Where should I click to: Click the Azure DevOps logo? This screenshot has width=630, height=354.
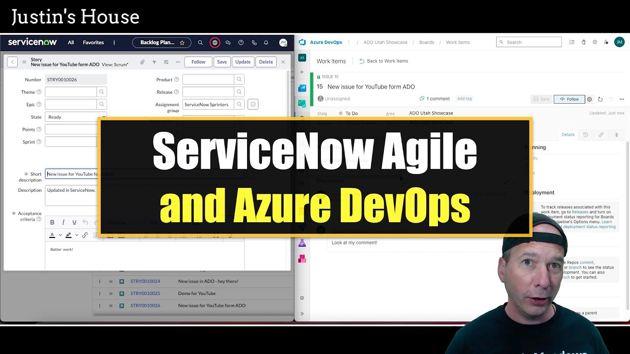302,42
